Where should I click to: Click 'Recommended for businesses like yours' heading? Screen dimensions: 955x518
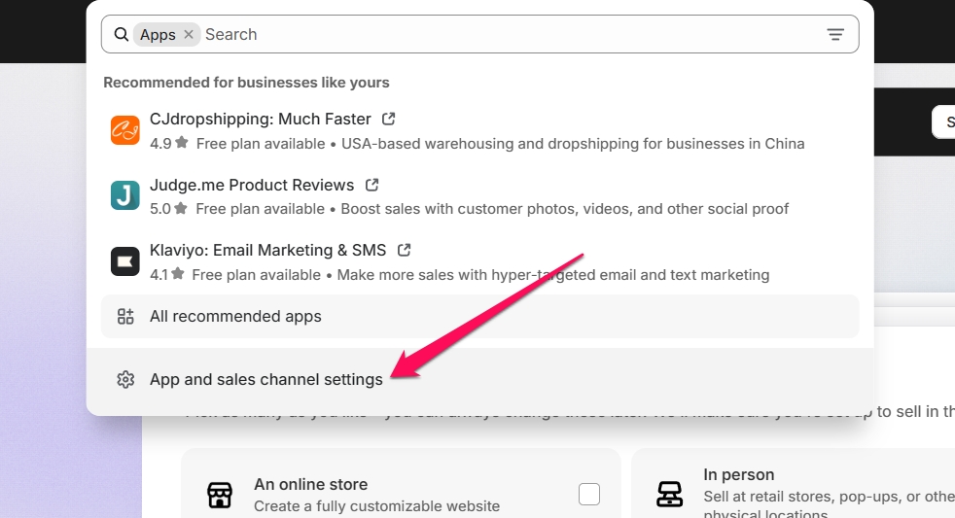click(246, 83)
